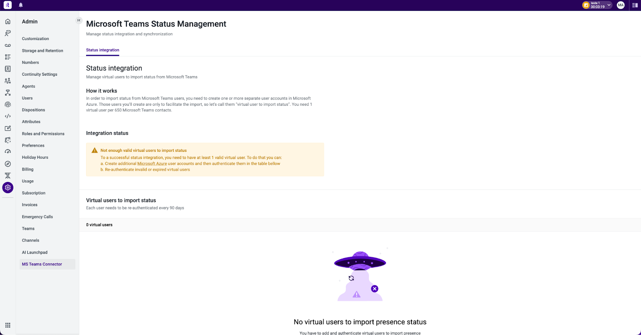Expand the agent status dropdown chevron
Image resolution: width=641 pixels, height=335 pixels.
click(609, 5)
